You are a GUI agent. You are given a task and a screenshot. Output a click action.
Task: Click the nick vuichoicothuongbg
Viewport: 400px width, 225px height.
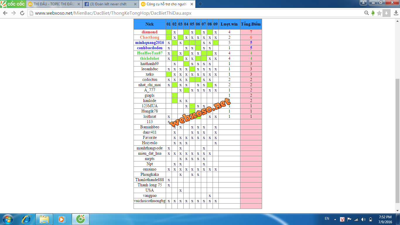(150, 201)
